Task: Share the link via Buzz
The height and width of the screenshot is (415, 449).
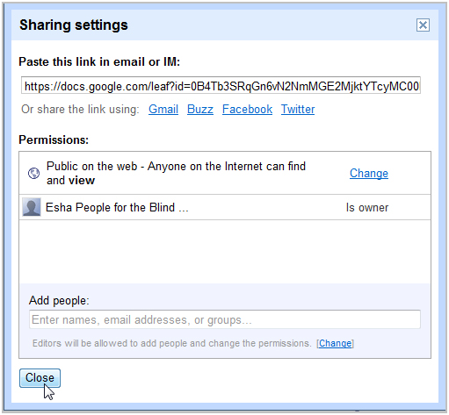Action: click(200, 110)
